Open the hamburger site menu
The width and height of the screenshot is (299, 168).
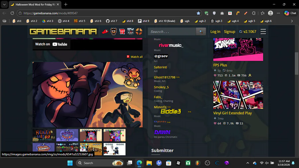[x=263, y=32]
